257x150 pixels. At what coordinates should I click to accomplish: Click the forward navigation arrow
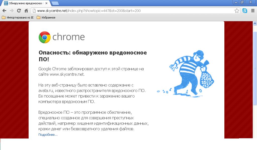pyautogui.click(x=12, y=11)
